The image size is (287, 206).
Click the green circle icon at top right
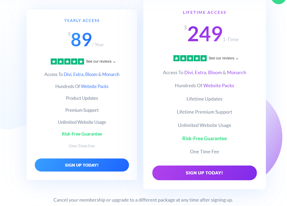(279, 2)
